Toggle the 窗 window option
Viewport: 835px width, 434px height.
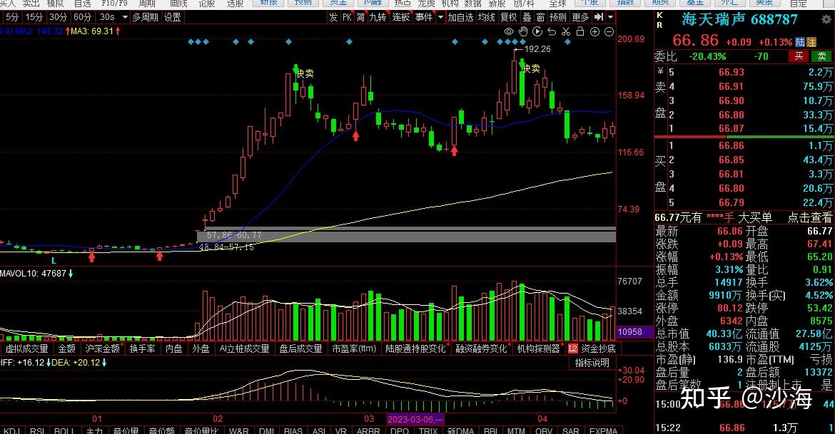pyautogui.click(x=540, y=17)
